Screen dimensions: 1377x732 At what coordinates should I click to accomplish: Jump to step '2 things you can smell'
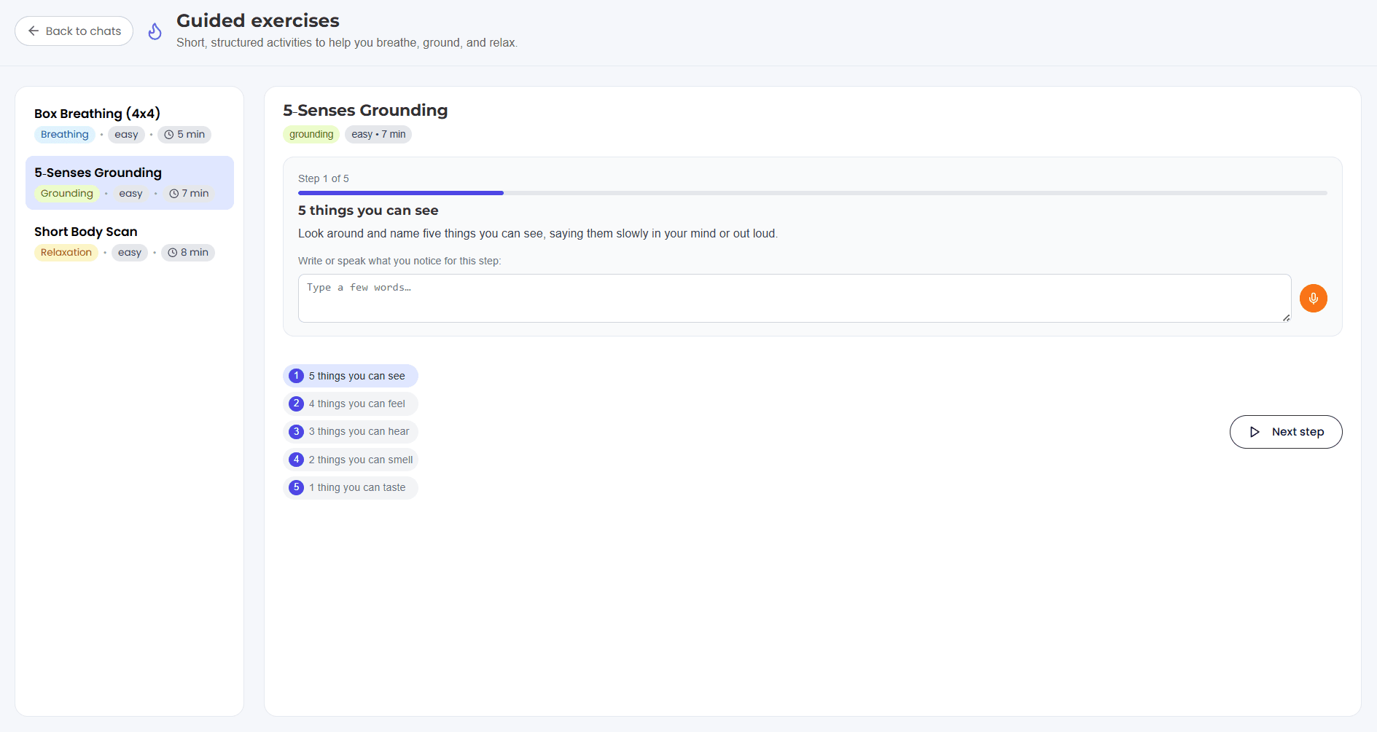pyautogui.click(x=351, y=460)
